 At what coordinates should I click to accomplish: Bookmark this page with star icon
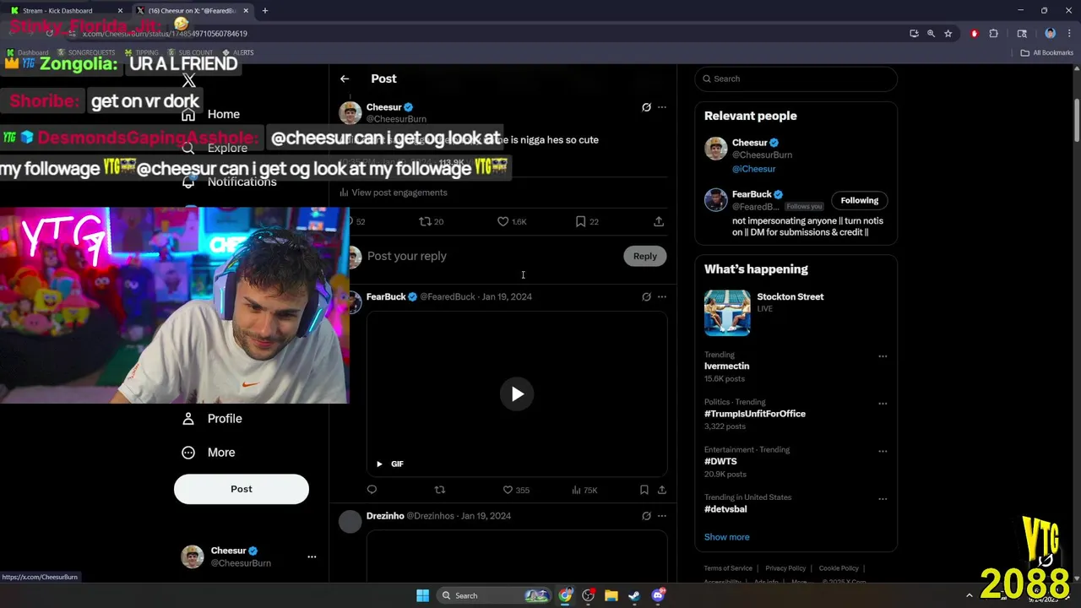coord(948,34)
